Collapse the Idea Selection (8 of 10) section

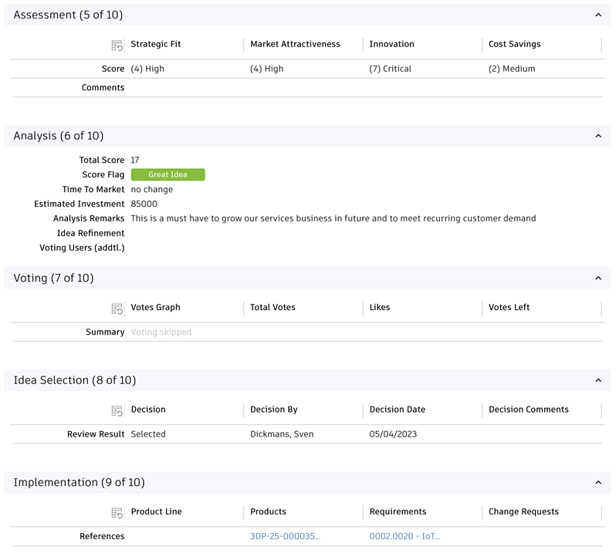(x=598, y=380)
